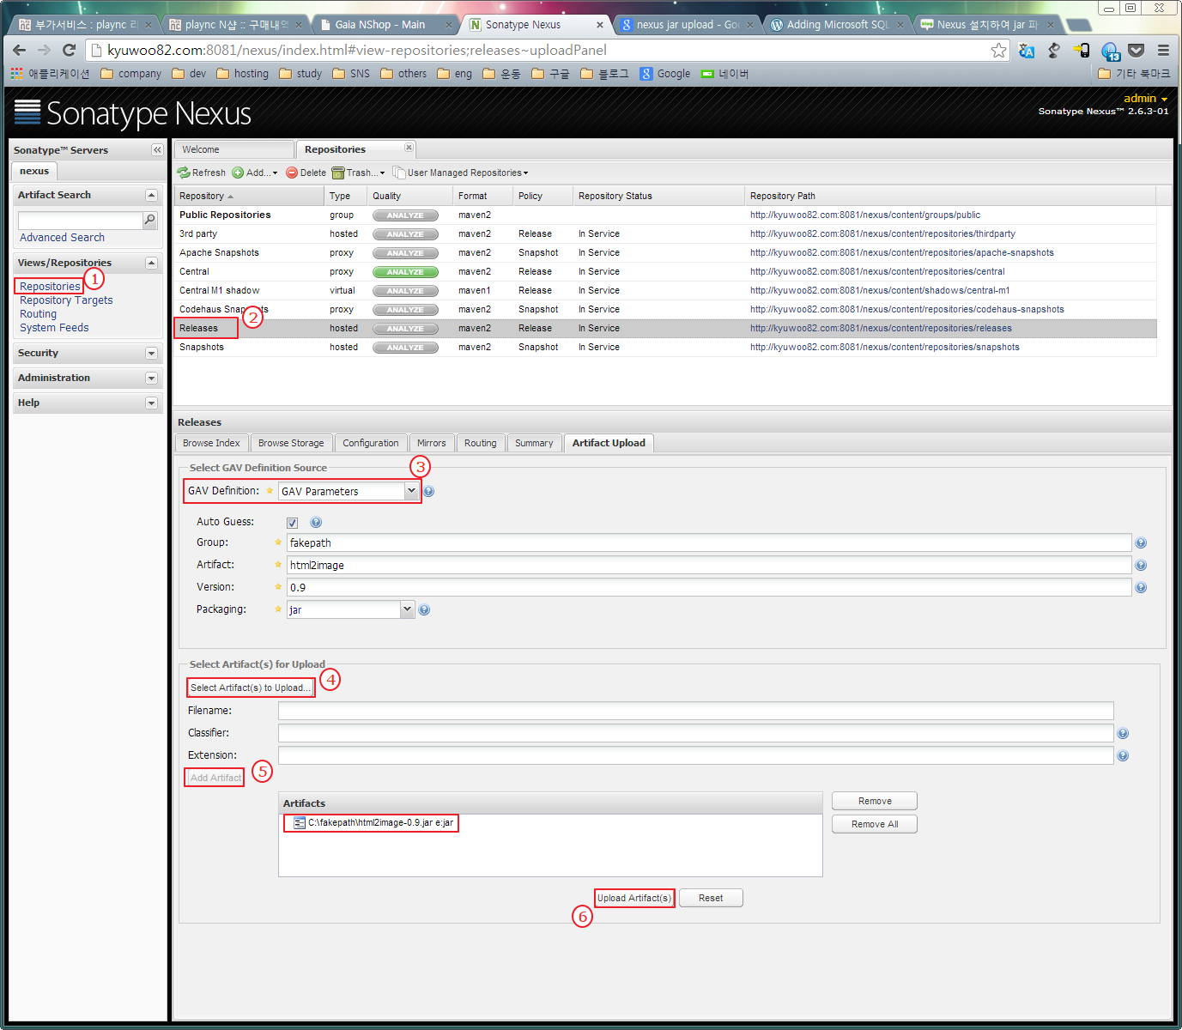Click the GAV Definition help icon
This screenshot has height=1030, width=1182.
click(428, 491)
